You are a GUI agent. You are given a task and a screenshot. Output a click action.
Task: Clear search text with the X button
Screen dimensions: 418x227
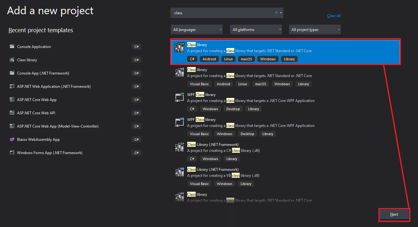(276, 13)
